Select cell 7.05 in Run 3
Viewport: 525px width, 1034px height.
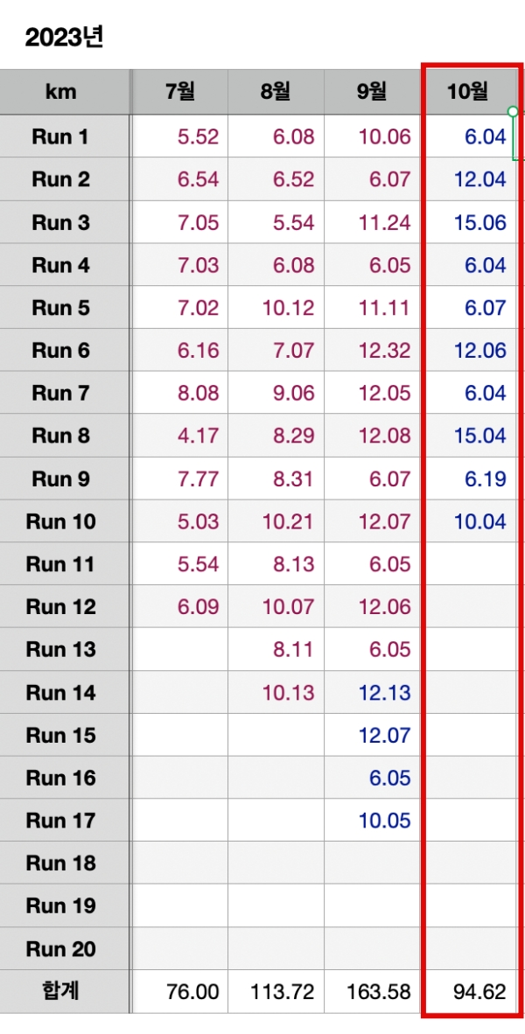click(179, 222)
